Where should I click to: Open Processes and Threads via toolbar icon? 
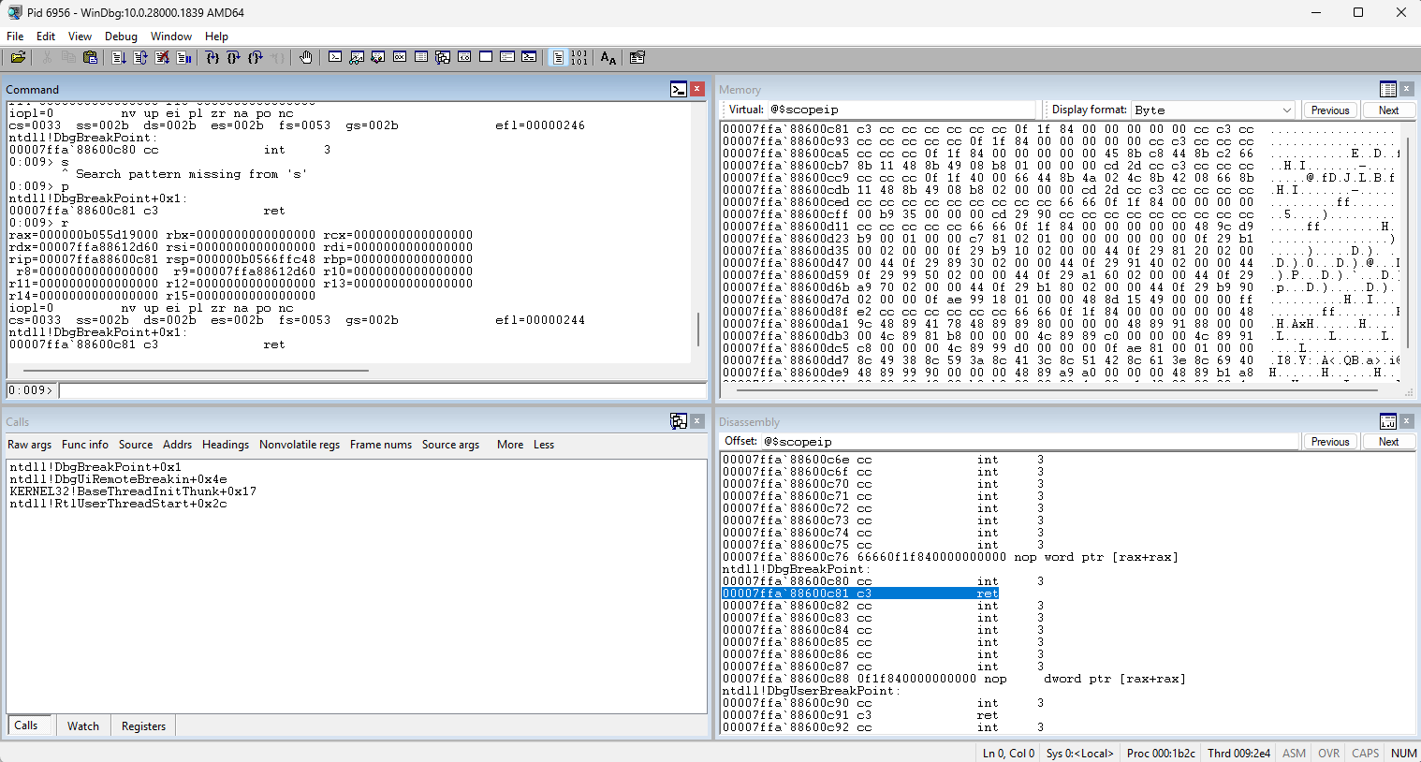pos(507,57)
